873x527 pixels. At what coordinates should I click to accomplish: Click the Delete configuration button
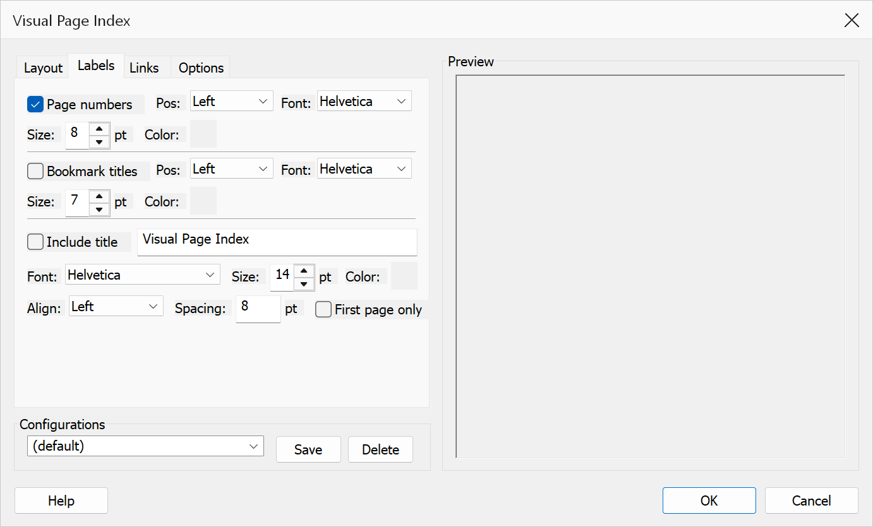[380, 449]
